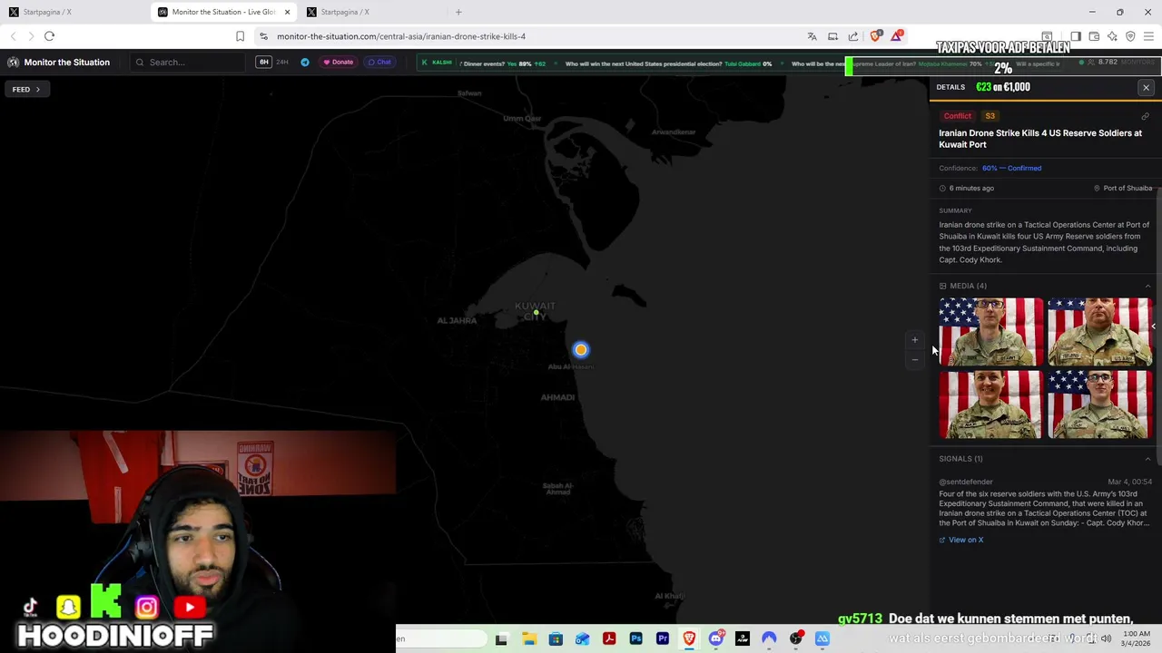Open the View on X link
This screenshot has height=653, width=1162.
point(961,540)
